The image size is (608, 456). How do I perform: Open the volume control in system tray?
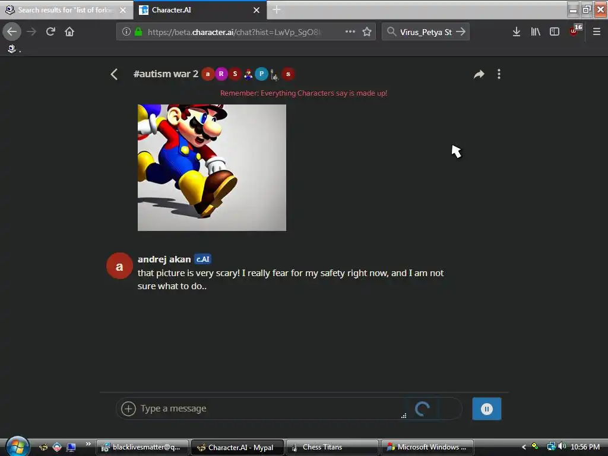(562, 446)
